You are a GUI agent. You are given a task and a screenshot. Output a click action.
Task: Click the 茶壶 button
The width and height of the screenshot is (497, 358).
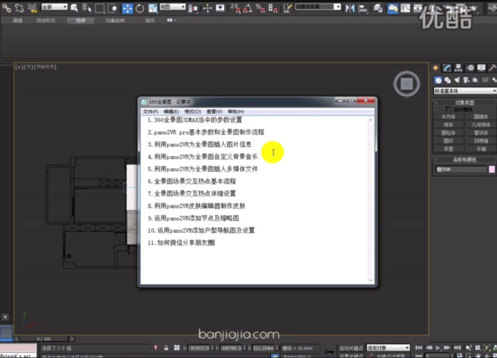point(448,149)
